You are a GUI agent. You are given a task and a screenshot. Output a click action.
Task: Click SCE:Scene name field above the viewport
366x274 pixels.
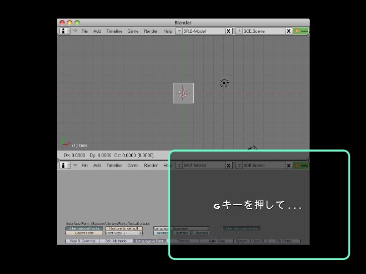264,31
